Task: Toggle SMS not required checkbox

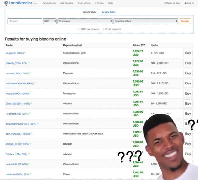Action: [x=79, y=29]
